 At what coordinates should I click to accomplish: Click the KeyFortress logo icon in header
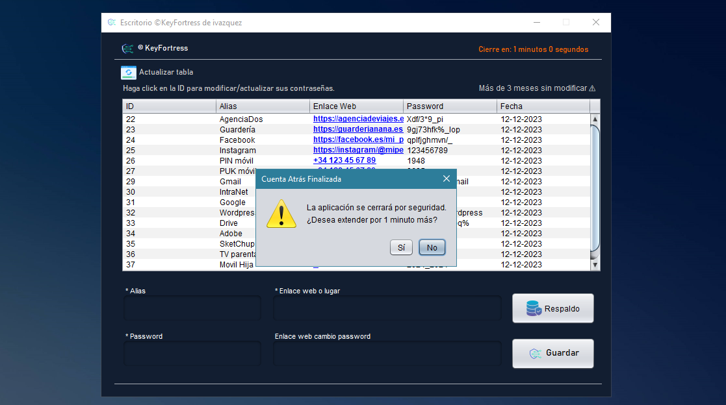[x=128, y=49]
